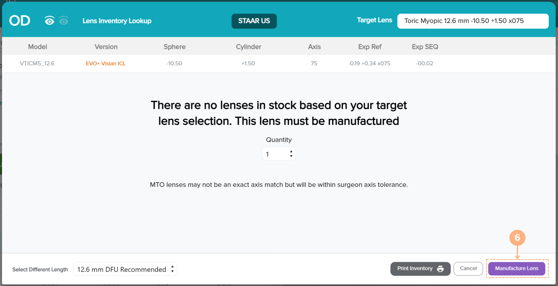Select the STAAR US region button
This screenshot has height=286, width=558.
pyautogui.click(x=254, y=21)
